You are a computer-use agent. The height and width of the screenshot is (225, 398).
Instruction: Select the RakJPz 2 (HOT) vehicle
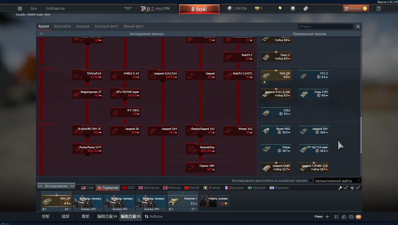click(x=238, y=75)
